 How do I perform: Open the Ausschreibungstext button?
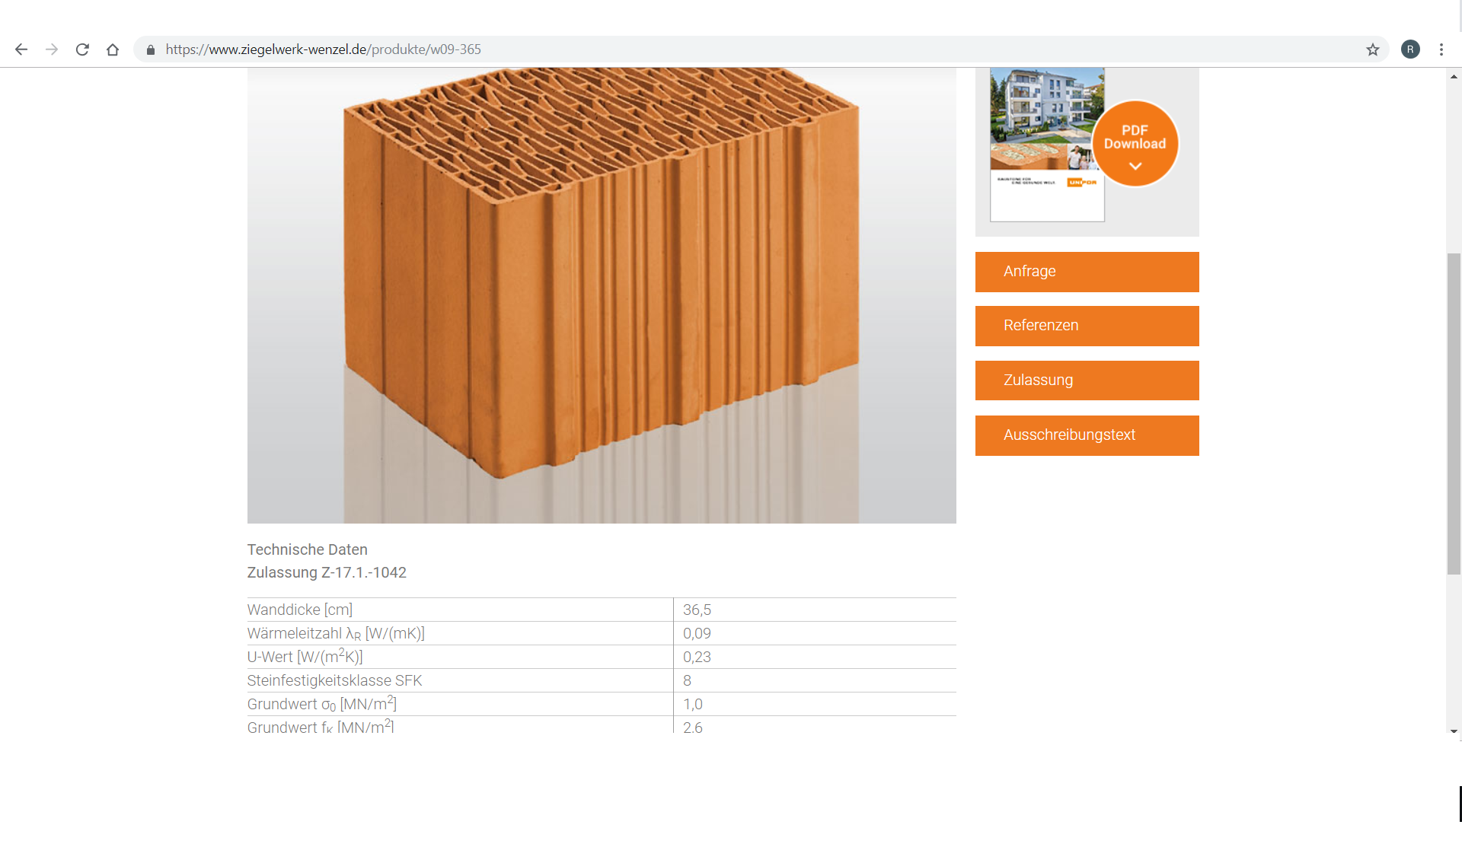coord(1087,435)
